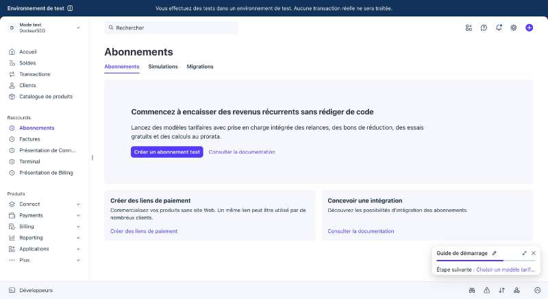Close the Guide de démarrage panel
The image size is (548, 299).
(534, 253)
